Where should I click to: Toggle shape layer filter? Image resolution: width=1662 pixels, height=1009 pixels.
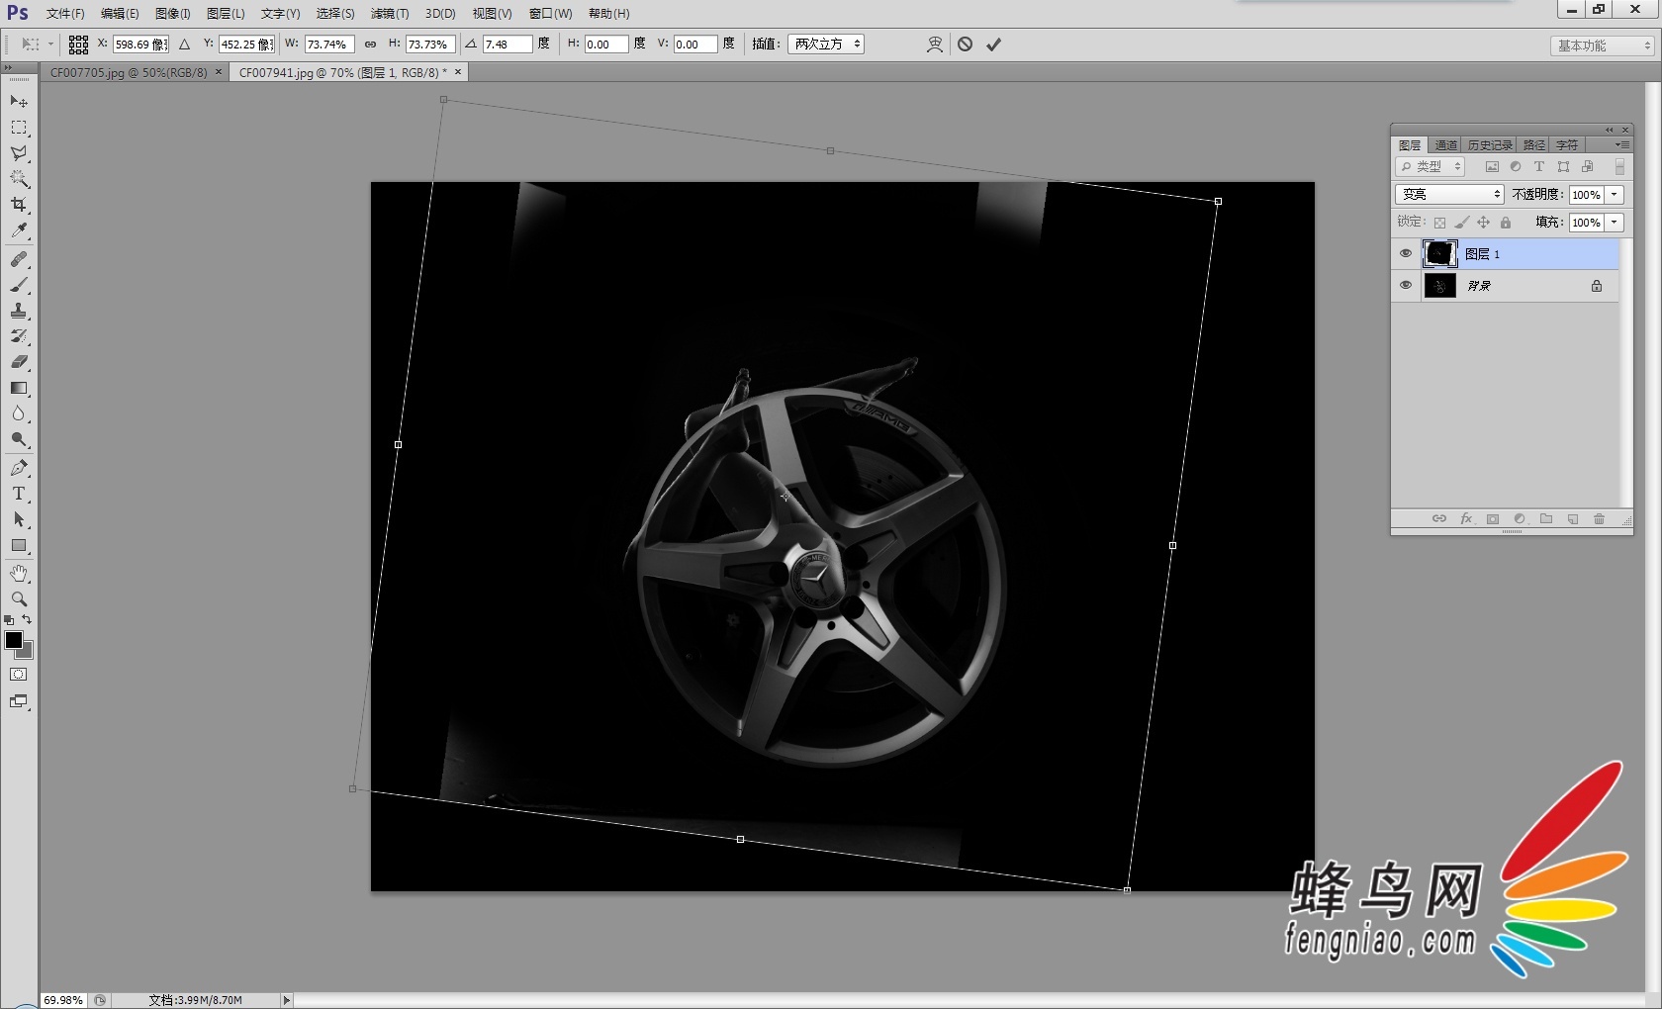1563,167
